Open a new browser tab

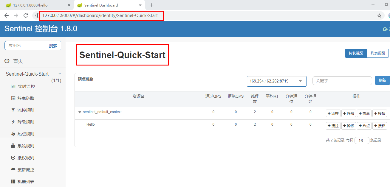click(x=152, y=5)
